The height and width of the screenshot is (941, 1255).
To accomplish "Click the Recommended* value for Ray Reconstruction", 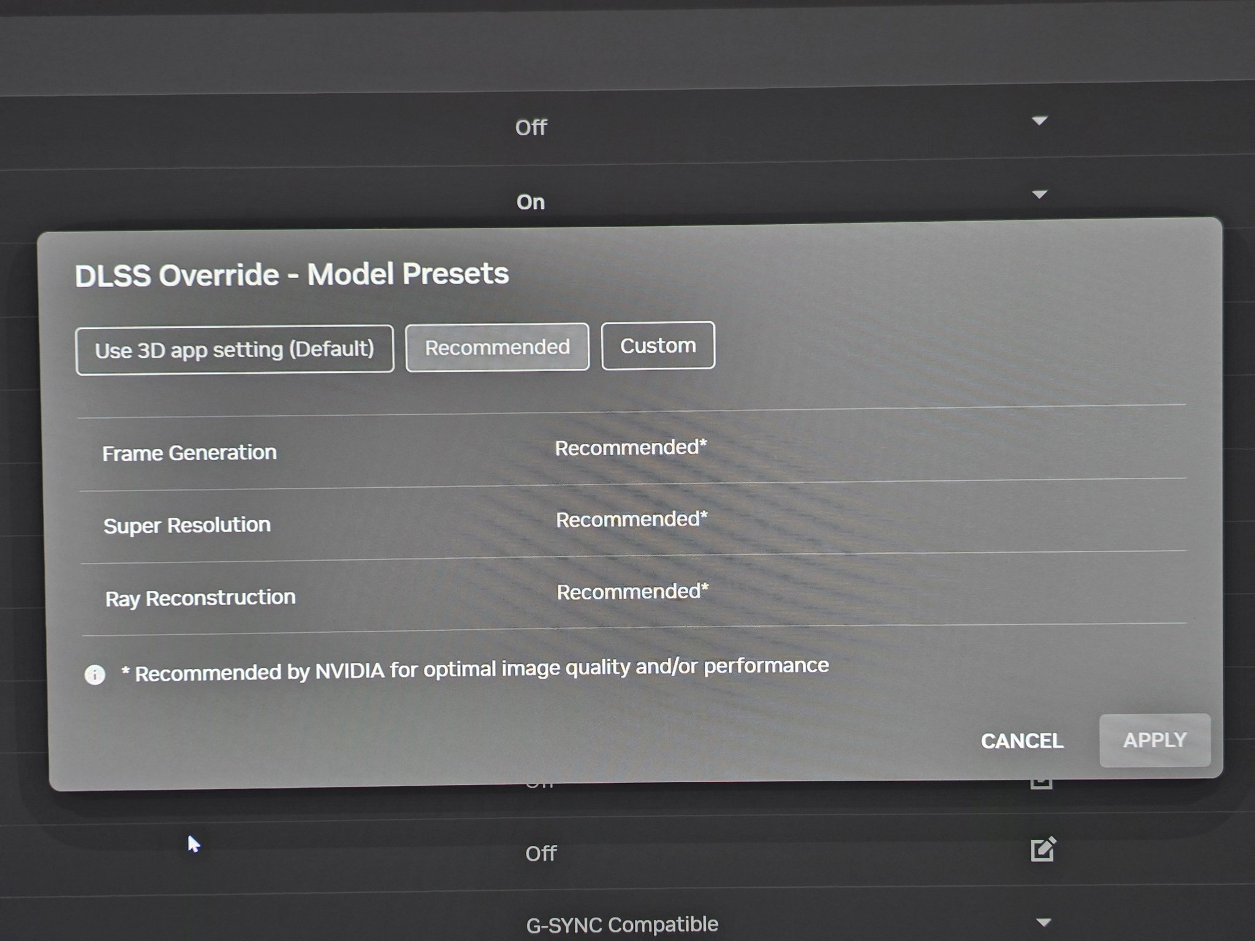I will coord(632,592).
